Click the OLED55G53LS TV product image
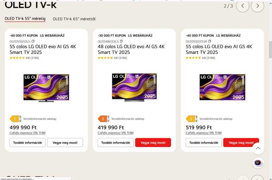 coord(46,88)
